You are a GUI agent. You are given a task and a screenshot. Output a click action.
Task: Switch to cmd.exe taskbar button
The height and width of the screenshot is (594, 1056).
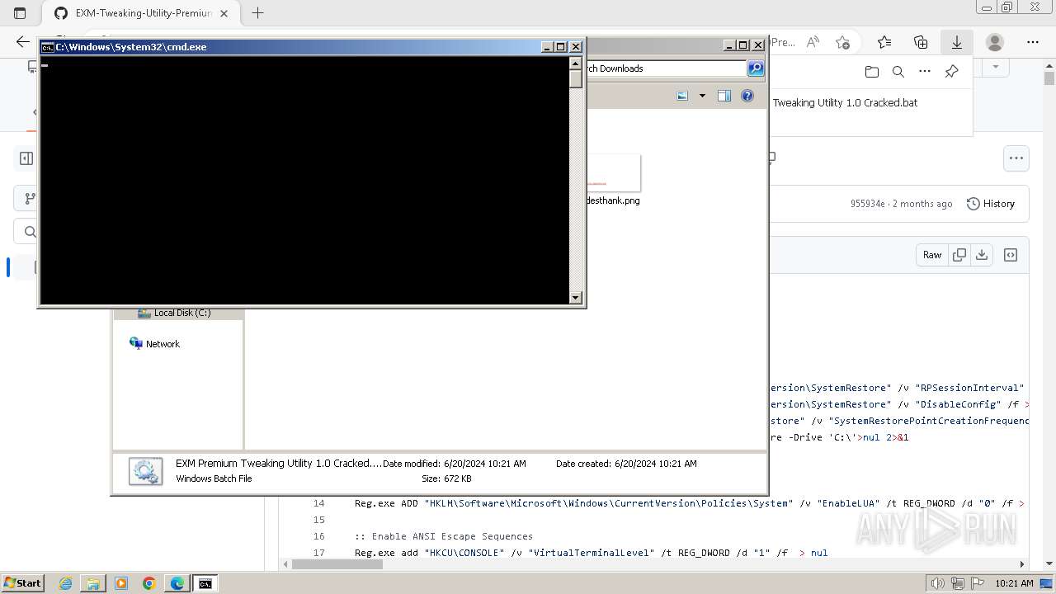(x=205, y=583)
